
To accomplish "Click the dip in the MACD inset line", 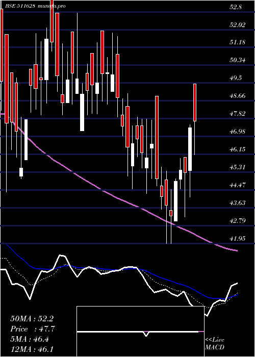I will (146, 334).
